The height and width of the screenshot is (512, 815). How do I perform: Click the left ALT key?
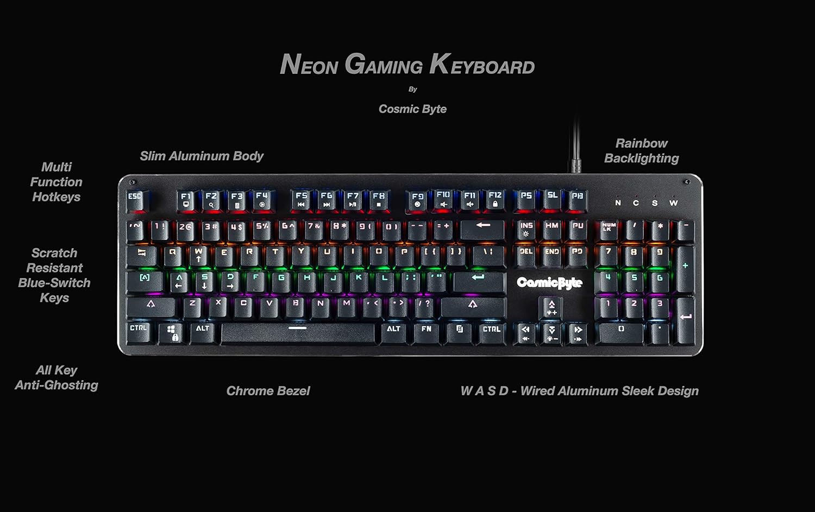[x=203, y=333]
